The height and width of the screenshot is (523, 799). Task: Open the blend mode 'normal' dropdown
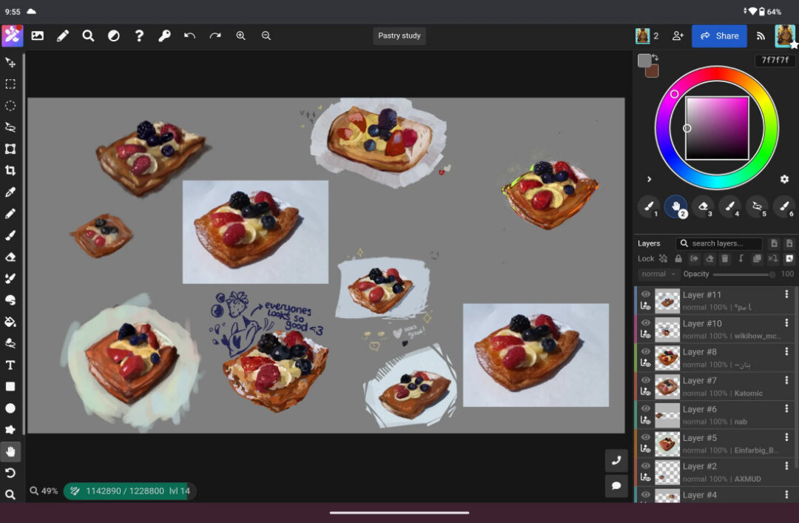[658, 274]
